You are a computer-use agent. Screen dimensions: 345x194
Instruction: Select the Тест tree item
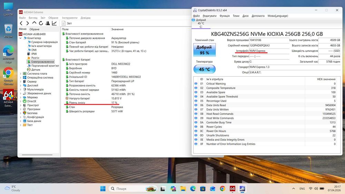click(x=30, y=125)
